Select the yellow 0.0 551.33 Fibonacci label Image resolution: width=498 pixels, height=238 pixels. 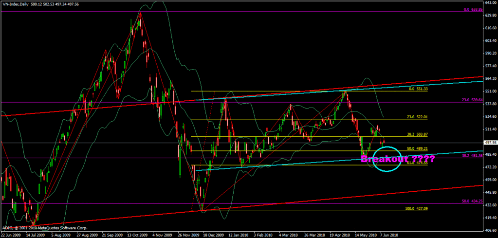[417, 89]
